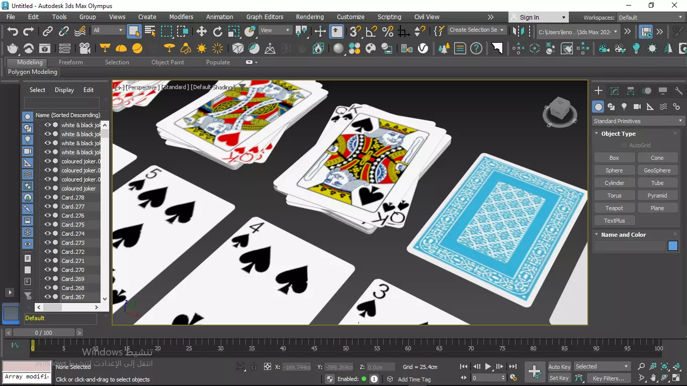Open the project path dropdown
This screenshot has width=687, height=386.
pyautogui.click(x=578, y=32)
